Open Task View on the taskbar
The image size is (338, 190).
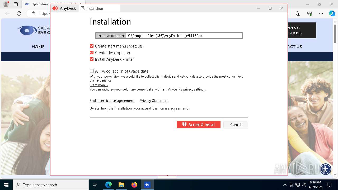pyautogui.click(x=95, y=185)
